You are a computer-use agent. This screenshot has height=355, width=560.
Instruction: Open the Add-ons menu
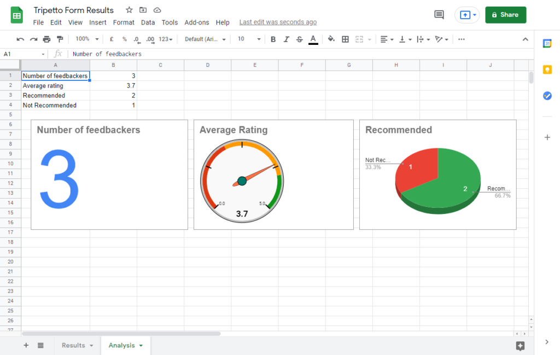pyautogui.click(x=197, y=22)
